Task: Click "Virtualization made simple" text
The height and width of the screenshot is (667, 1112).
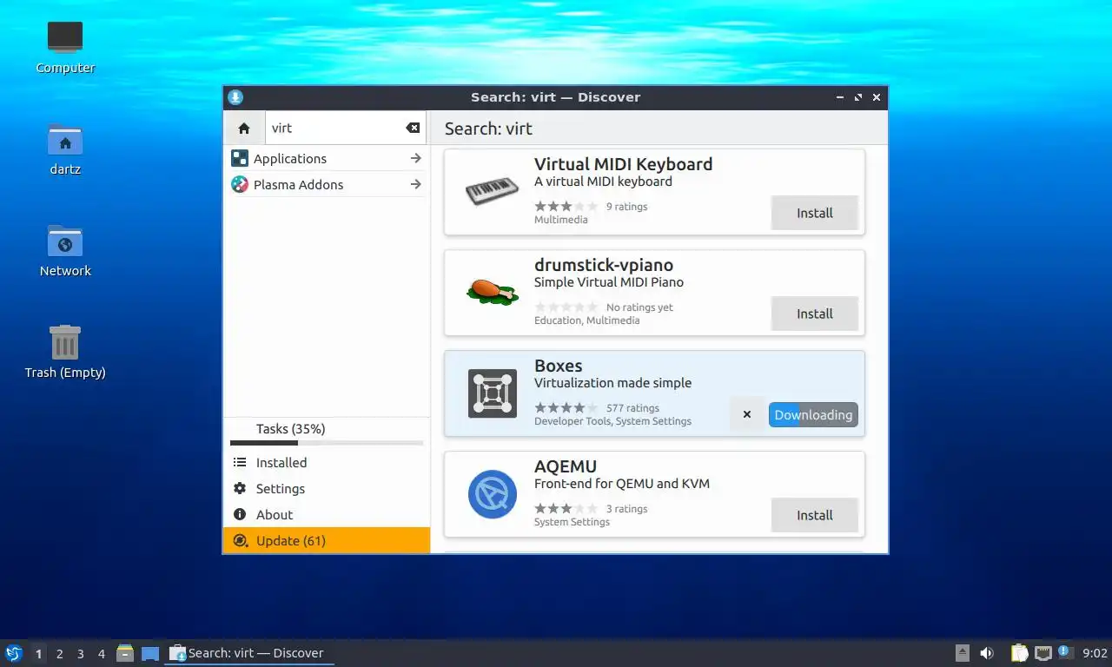Action: tap(612, 383)
